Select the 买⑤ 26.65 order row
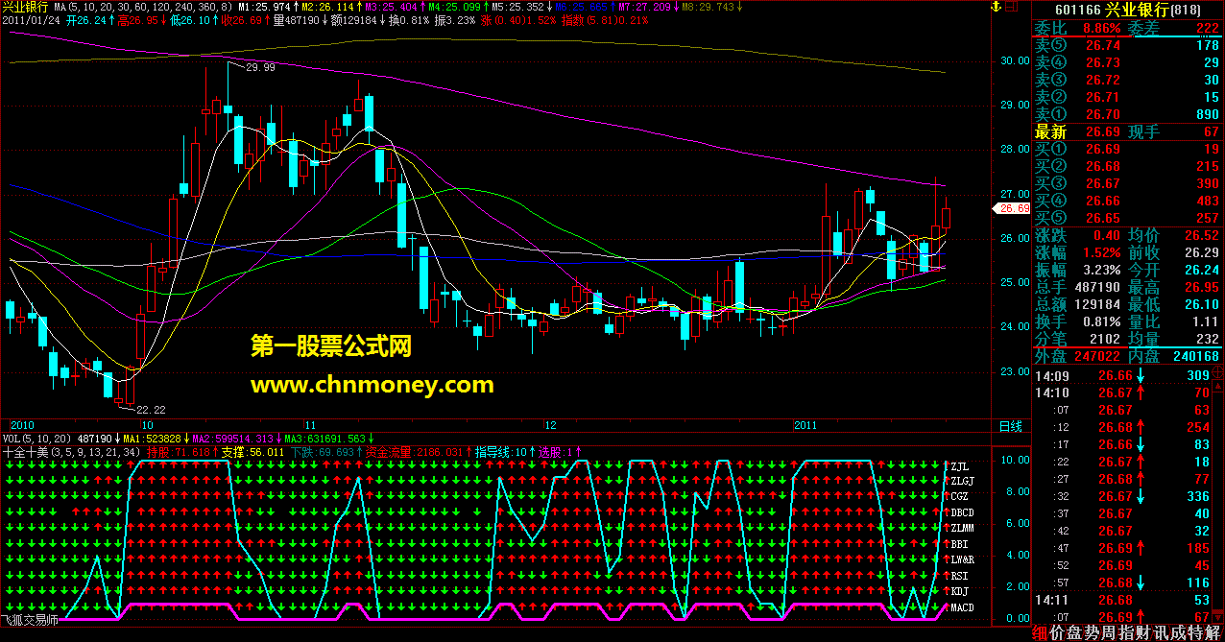1225x642 pixels. [1127, 218]
